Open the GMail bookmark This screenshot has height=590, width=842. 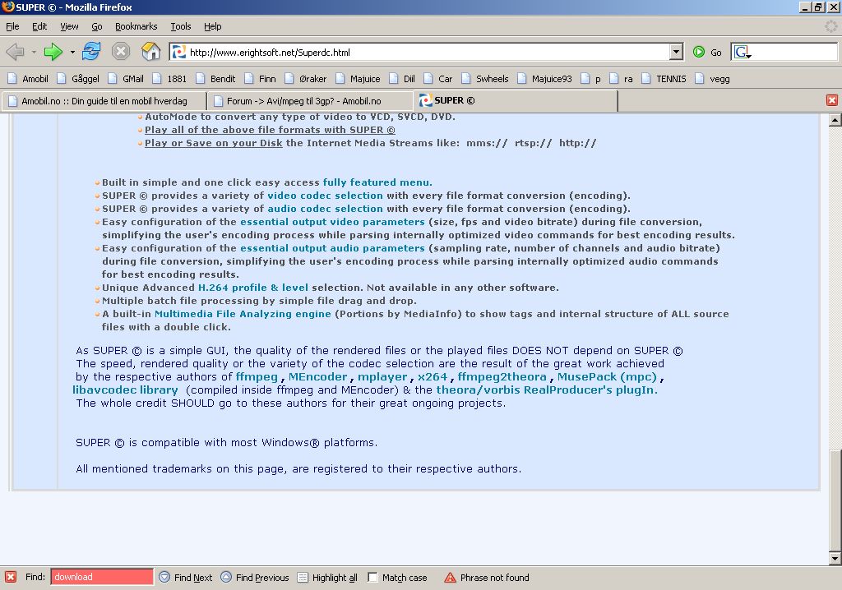click(x=126, y=79)
